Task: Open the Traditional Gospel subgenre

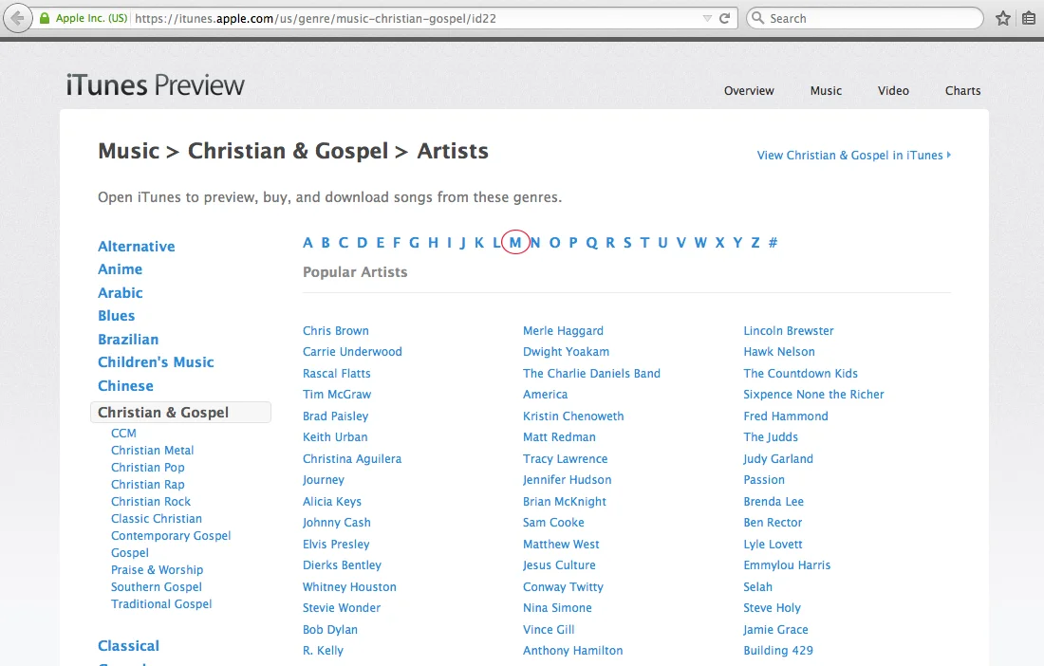Action: pos(161,604)
